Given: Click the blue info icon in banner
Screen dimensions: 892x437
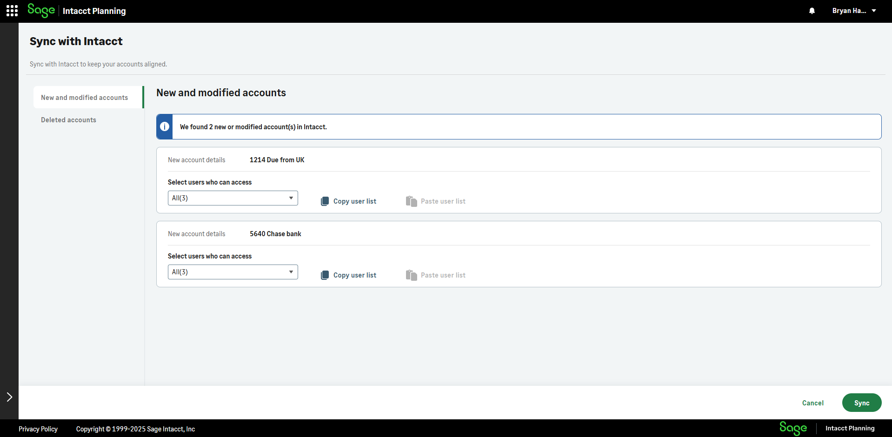Looking at the screenshot, I should [165, 126].
